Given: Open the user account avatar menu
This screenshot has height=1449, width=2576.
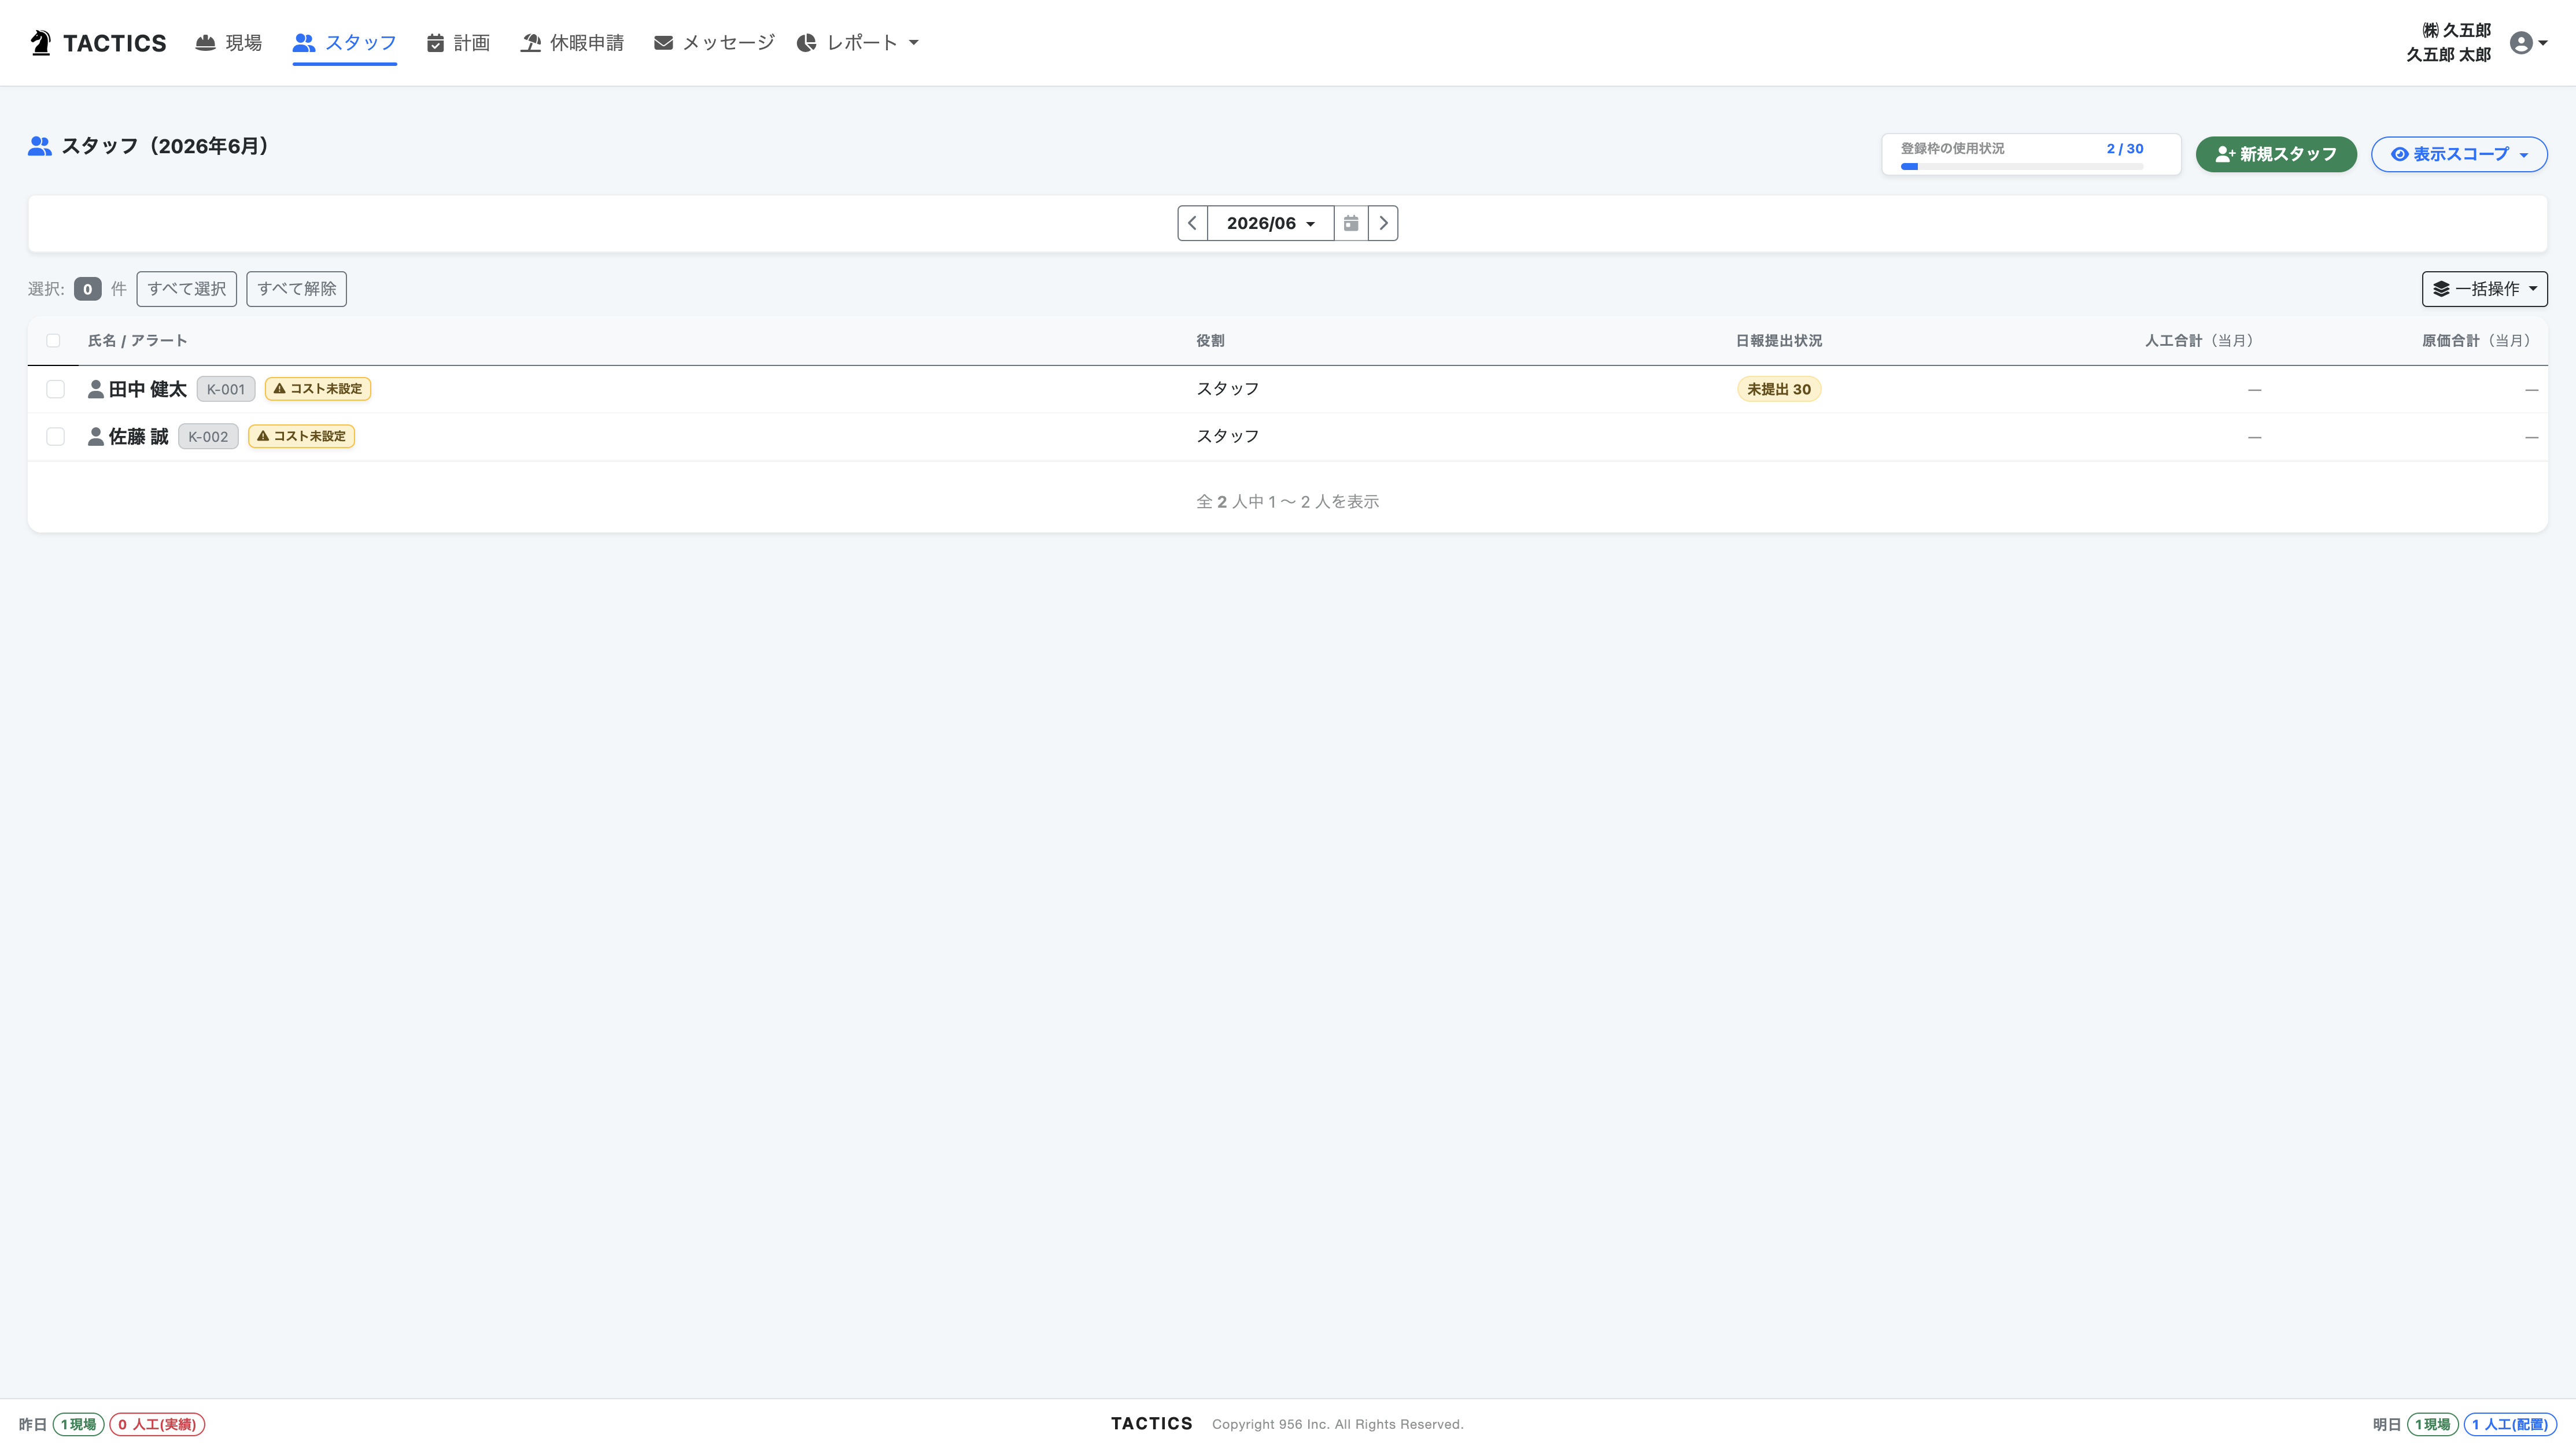Looking at the screenshot, I should pyautogui.click(x=2528, y=43).
